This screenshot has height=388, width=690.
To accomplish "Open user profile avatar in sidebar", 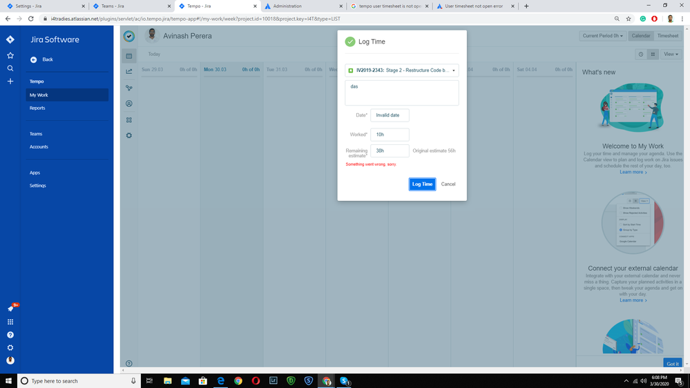I will pyautogui.click(x=10, y=360).
